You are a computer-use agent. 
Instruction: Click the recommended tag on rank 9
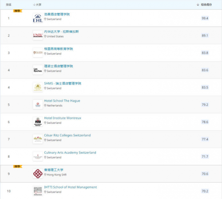coord(18,167)
